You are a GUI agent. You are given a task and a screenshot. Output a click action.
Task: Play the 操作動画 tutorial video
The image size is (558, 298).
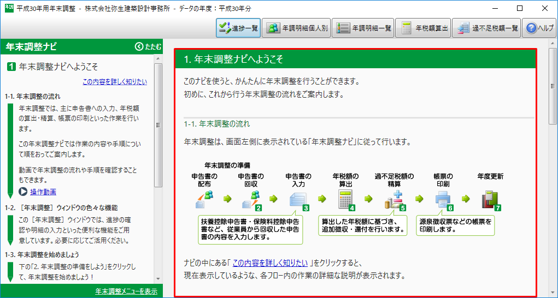[x=43, y=192]
